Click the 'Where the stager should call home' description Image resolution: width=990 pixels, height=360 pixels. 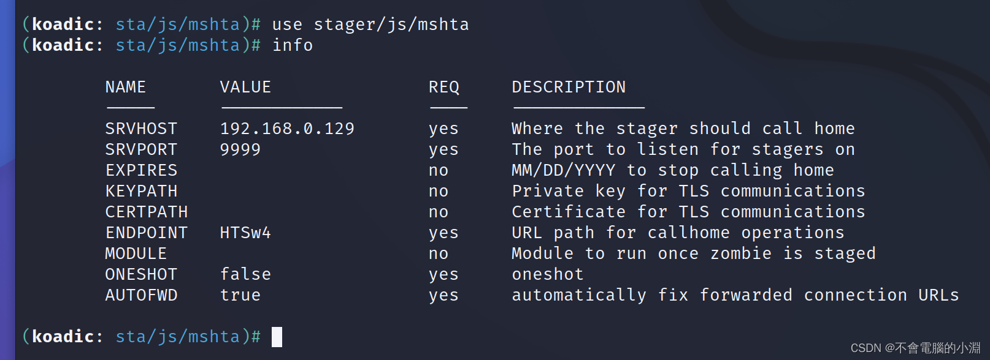pos(683,129)
